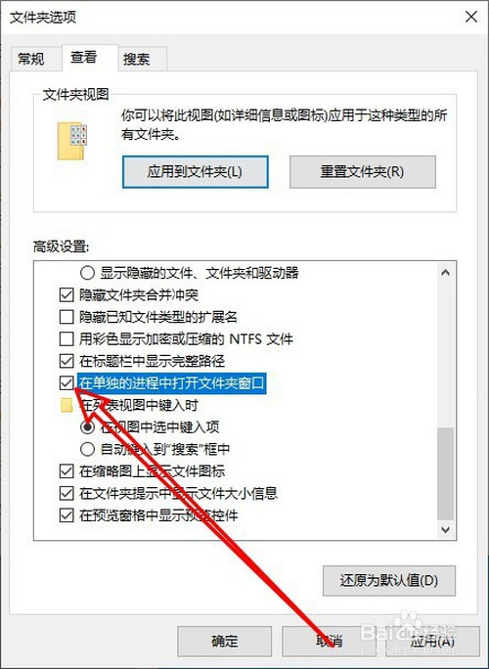Viewport: 489px width, 669px height.
Task: Choose 自动键入到"搜索"框中 radio option
Action: [87, 449]
